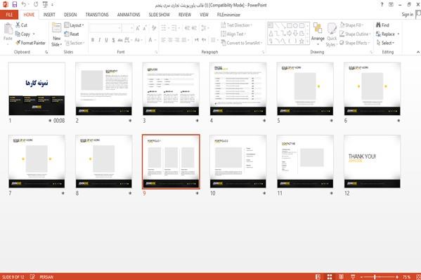Toggle Bold formatting
The height and width of the screenshot is (280, 421).
pos(93,40)
